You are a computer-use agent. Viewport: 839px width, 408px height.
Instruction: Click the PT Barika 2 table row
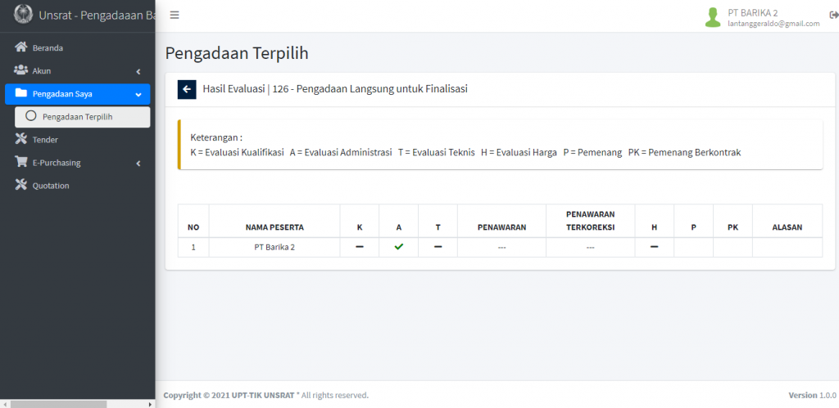point(500,247)
